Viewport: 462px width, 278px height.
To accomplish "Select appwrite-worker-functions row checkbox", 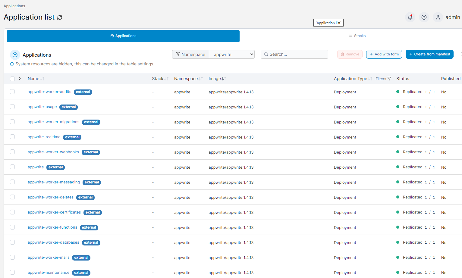I will pos(12,227).
